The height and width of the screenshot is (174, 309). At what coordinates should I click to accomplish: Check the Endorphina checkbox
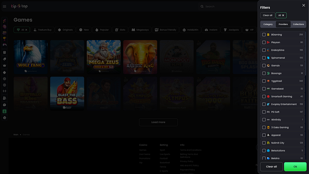pyautogui.click(x=264, y=50)
